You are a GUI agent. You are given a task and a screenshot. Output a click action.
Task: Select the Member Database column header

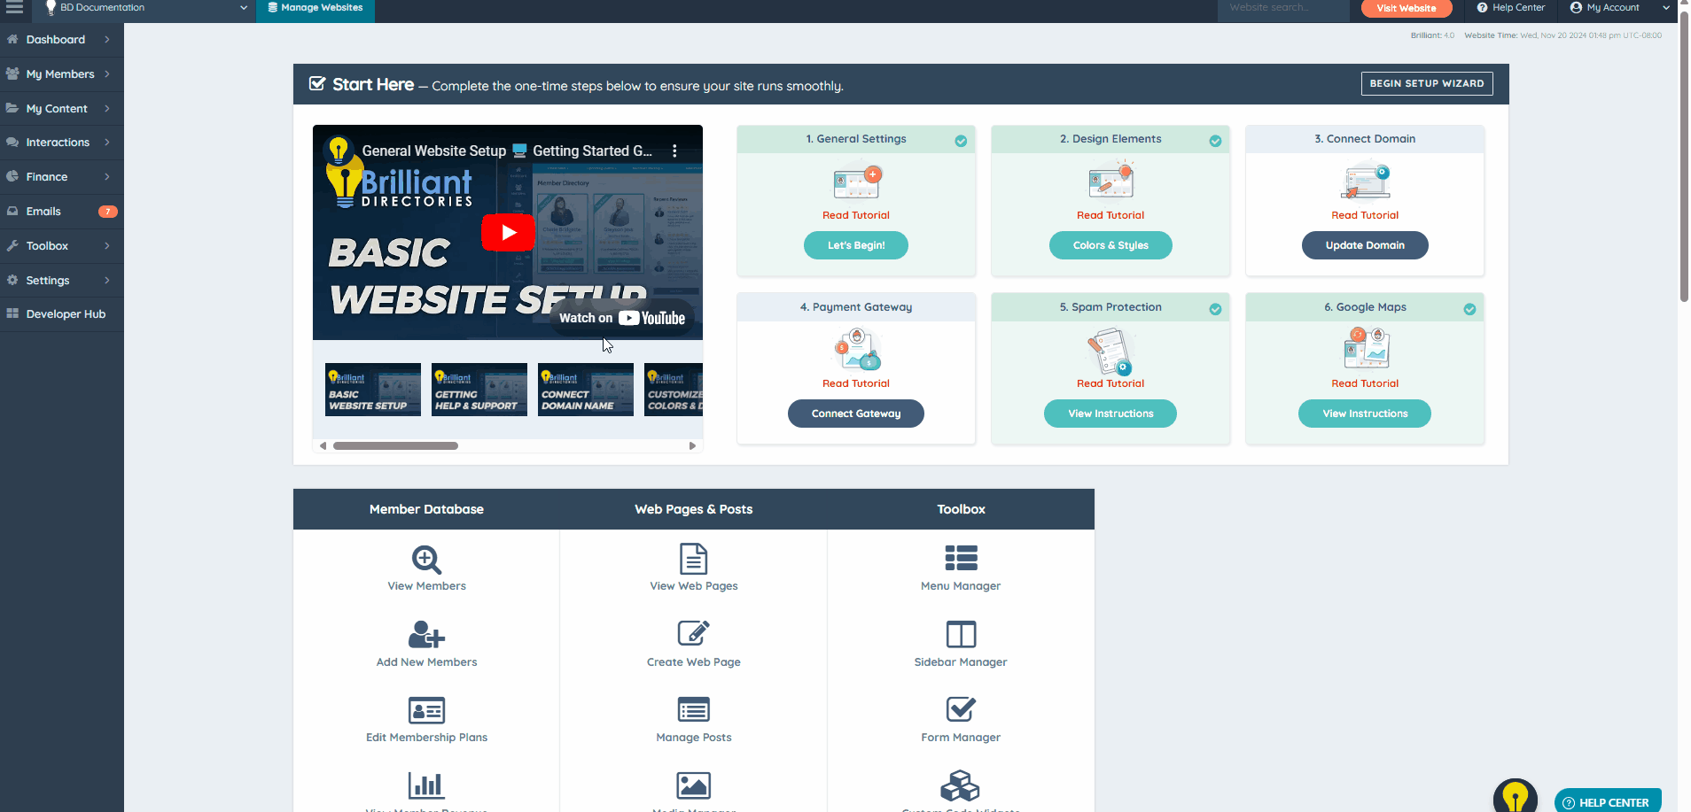(x=426, y=509)
